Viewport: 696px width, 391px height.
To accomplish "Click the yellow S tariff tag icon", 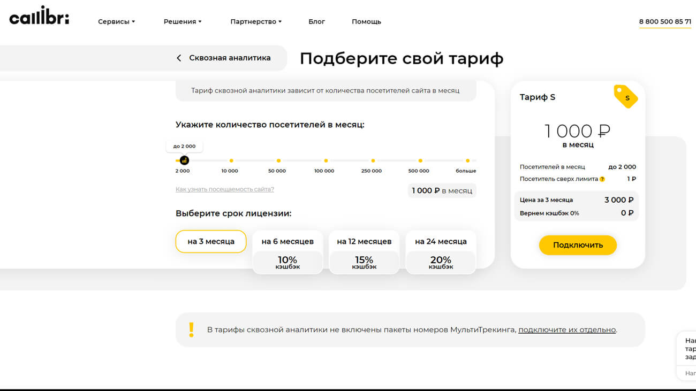I will (626, 97).
